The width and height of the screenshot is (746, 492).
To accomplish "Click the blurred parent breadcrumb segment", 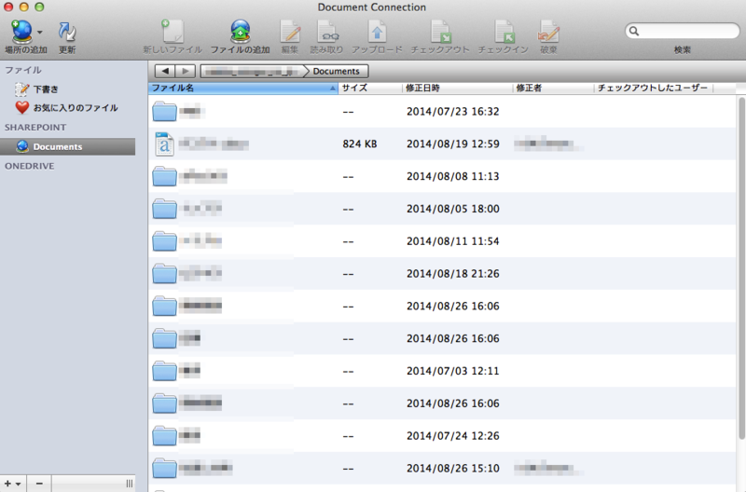I will 252,72.
